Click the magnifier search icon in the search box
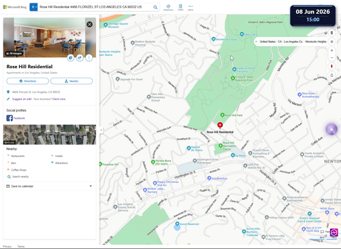This screenshot has height=249, width=341. click(155, 7)
